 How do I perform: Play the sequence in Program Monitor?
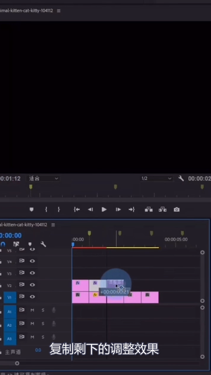click(x=104, y=209)
